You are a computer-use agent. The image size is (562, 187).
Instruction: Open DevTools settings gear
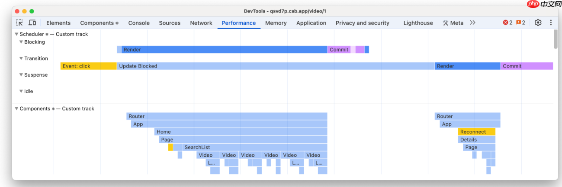tap(538, 23)
